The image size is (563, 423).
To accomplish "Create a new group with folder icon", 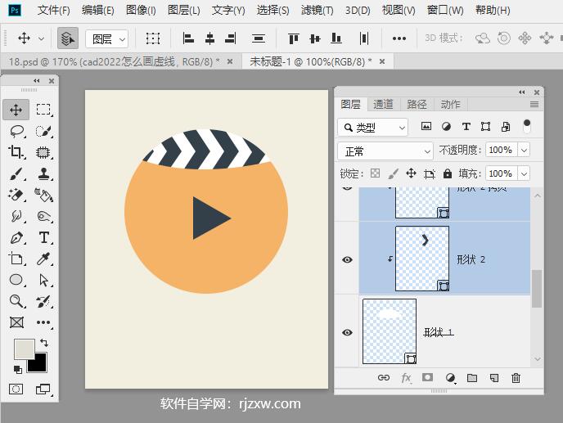I will click(472, 378).
